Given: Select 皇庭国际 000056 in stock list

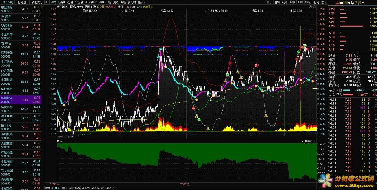Looking at the screenshot, I should pyautogui.click(x=21, y=9).
